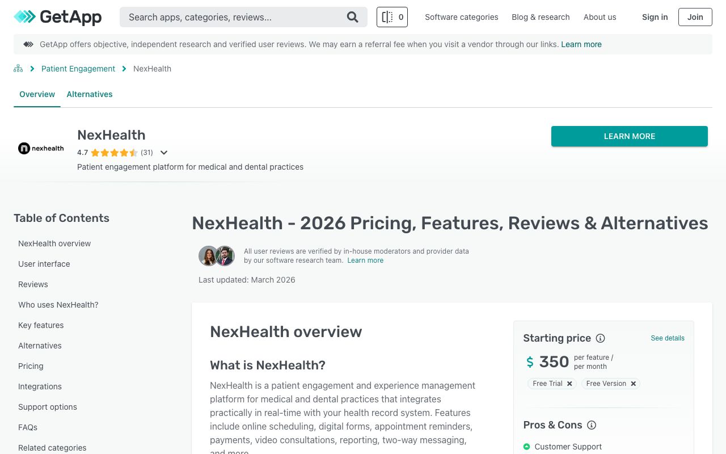Jump to NexHealth overview section
This screenshot has height=454, width=726.
[x=54, y=243]
